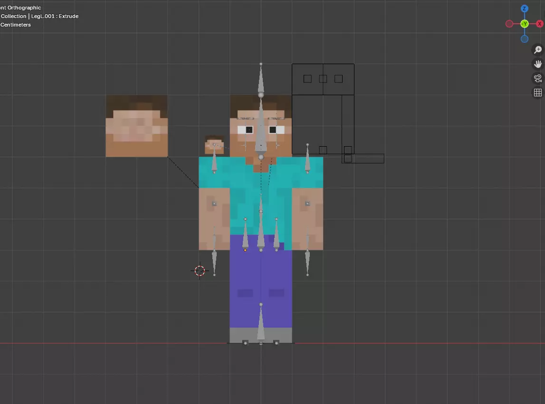Select the foot bone root joint between legs

[x=261, y=343]
